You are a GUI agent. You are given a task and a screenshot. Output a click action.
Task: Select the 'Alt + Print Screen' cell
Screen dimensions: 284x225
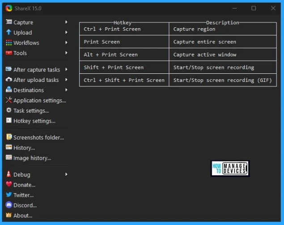coord(124,55)
